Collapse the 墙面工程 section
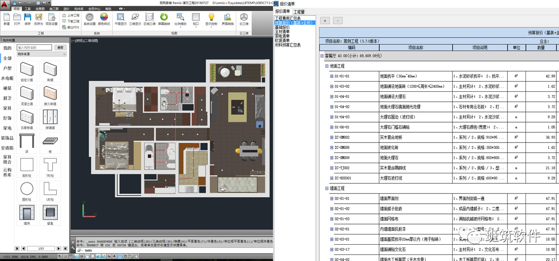This screenshot has height=261, width=559. 326,189
